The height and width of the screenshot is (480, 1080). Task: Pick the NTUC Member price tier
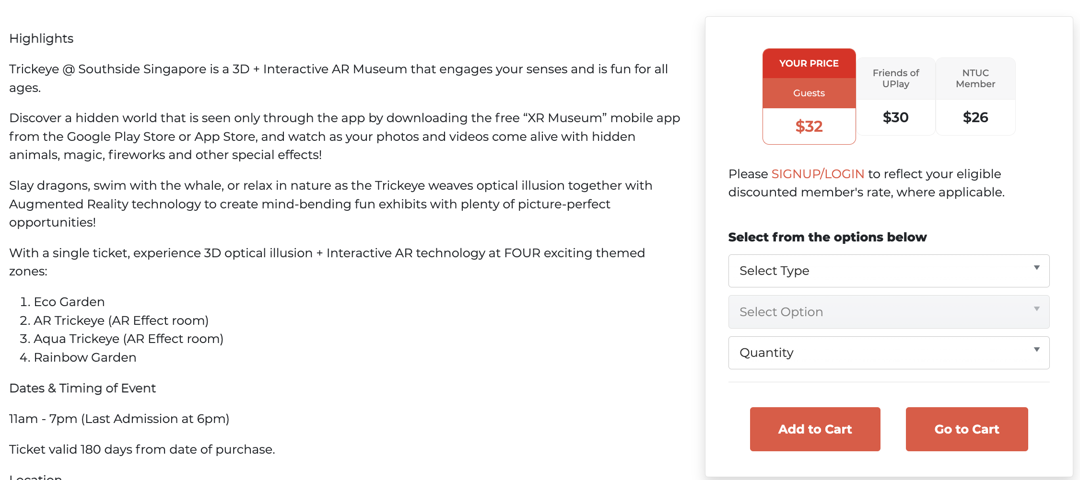(x=975, y=79)
